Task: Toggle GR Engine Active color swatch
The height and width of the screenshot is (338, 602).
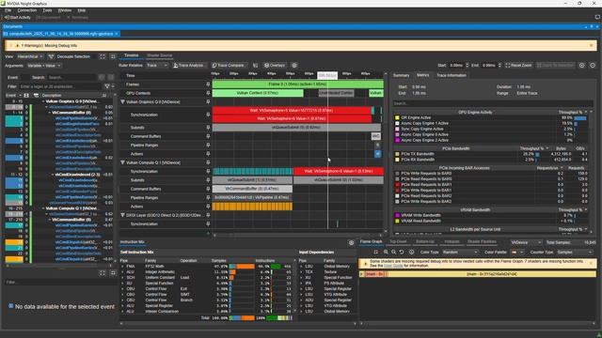Action: tap(397, 117)
